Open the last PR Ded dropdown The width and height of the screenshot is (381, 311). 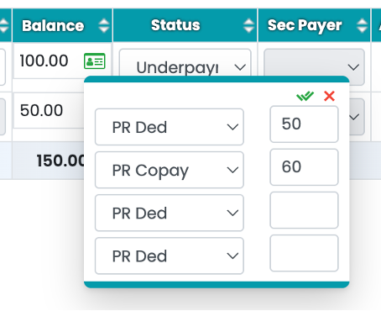(x=170, y=256)
